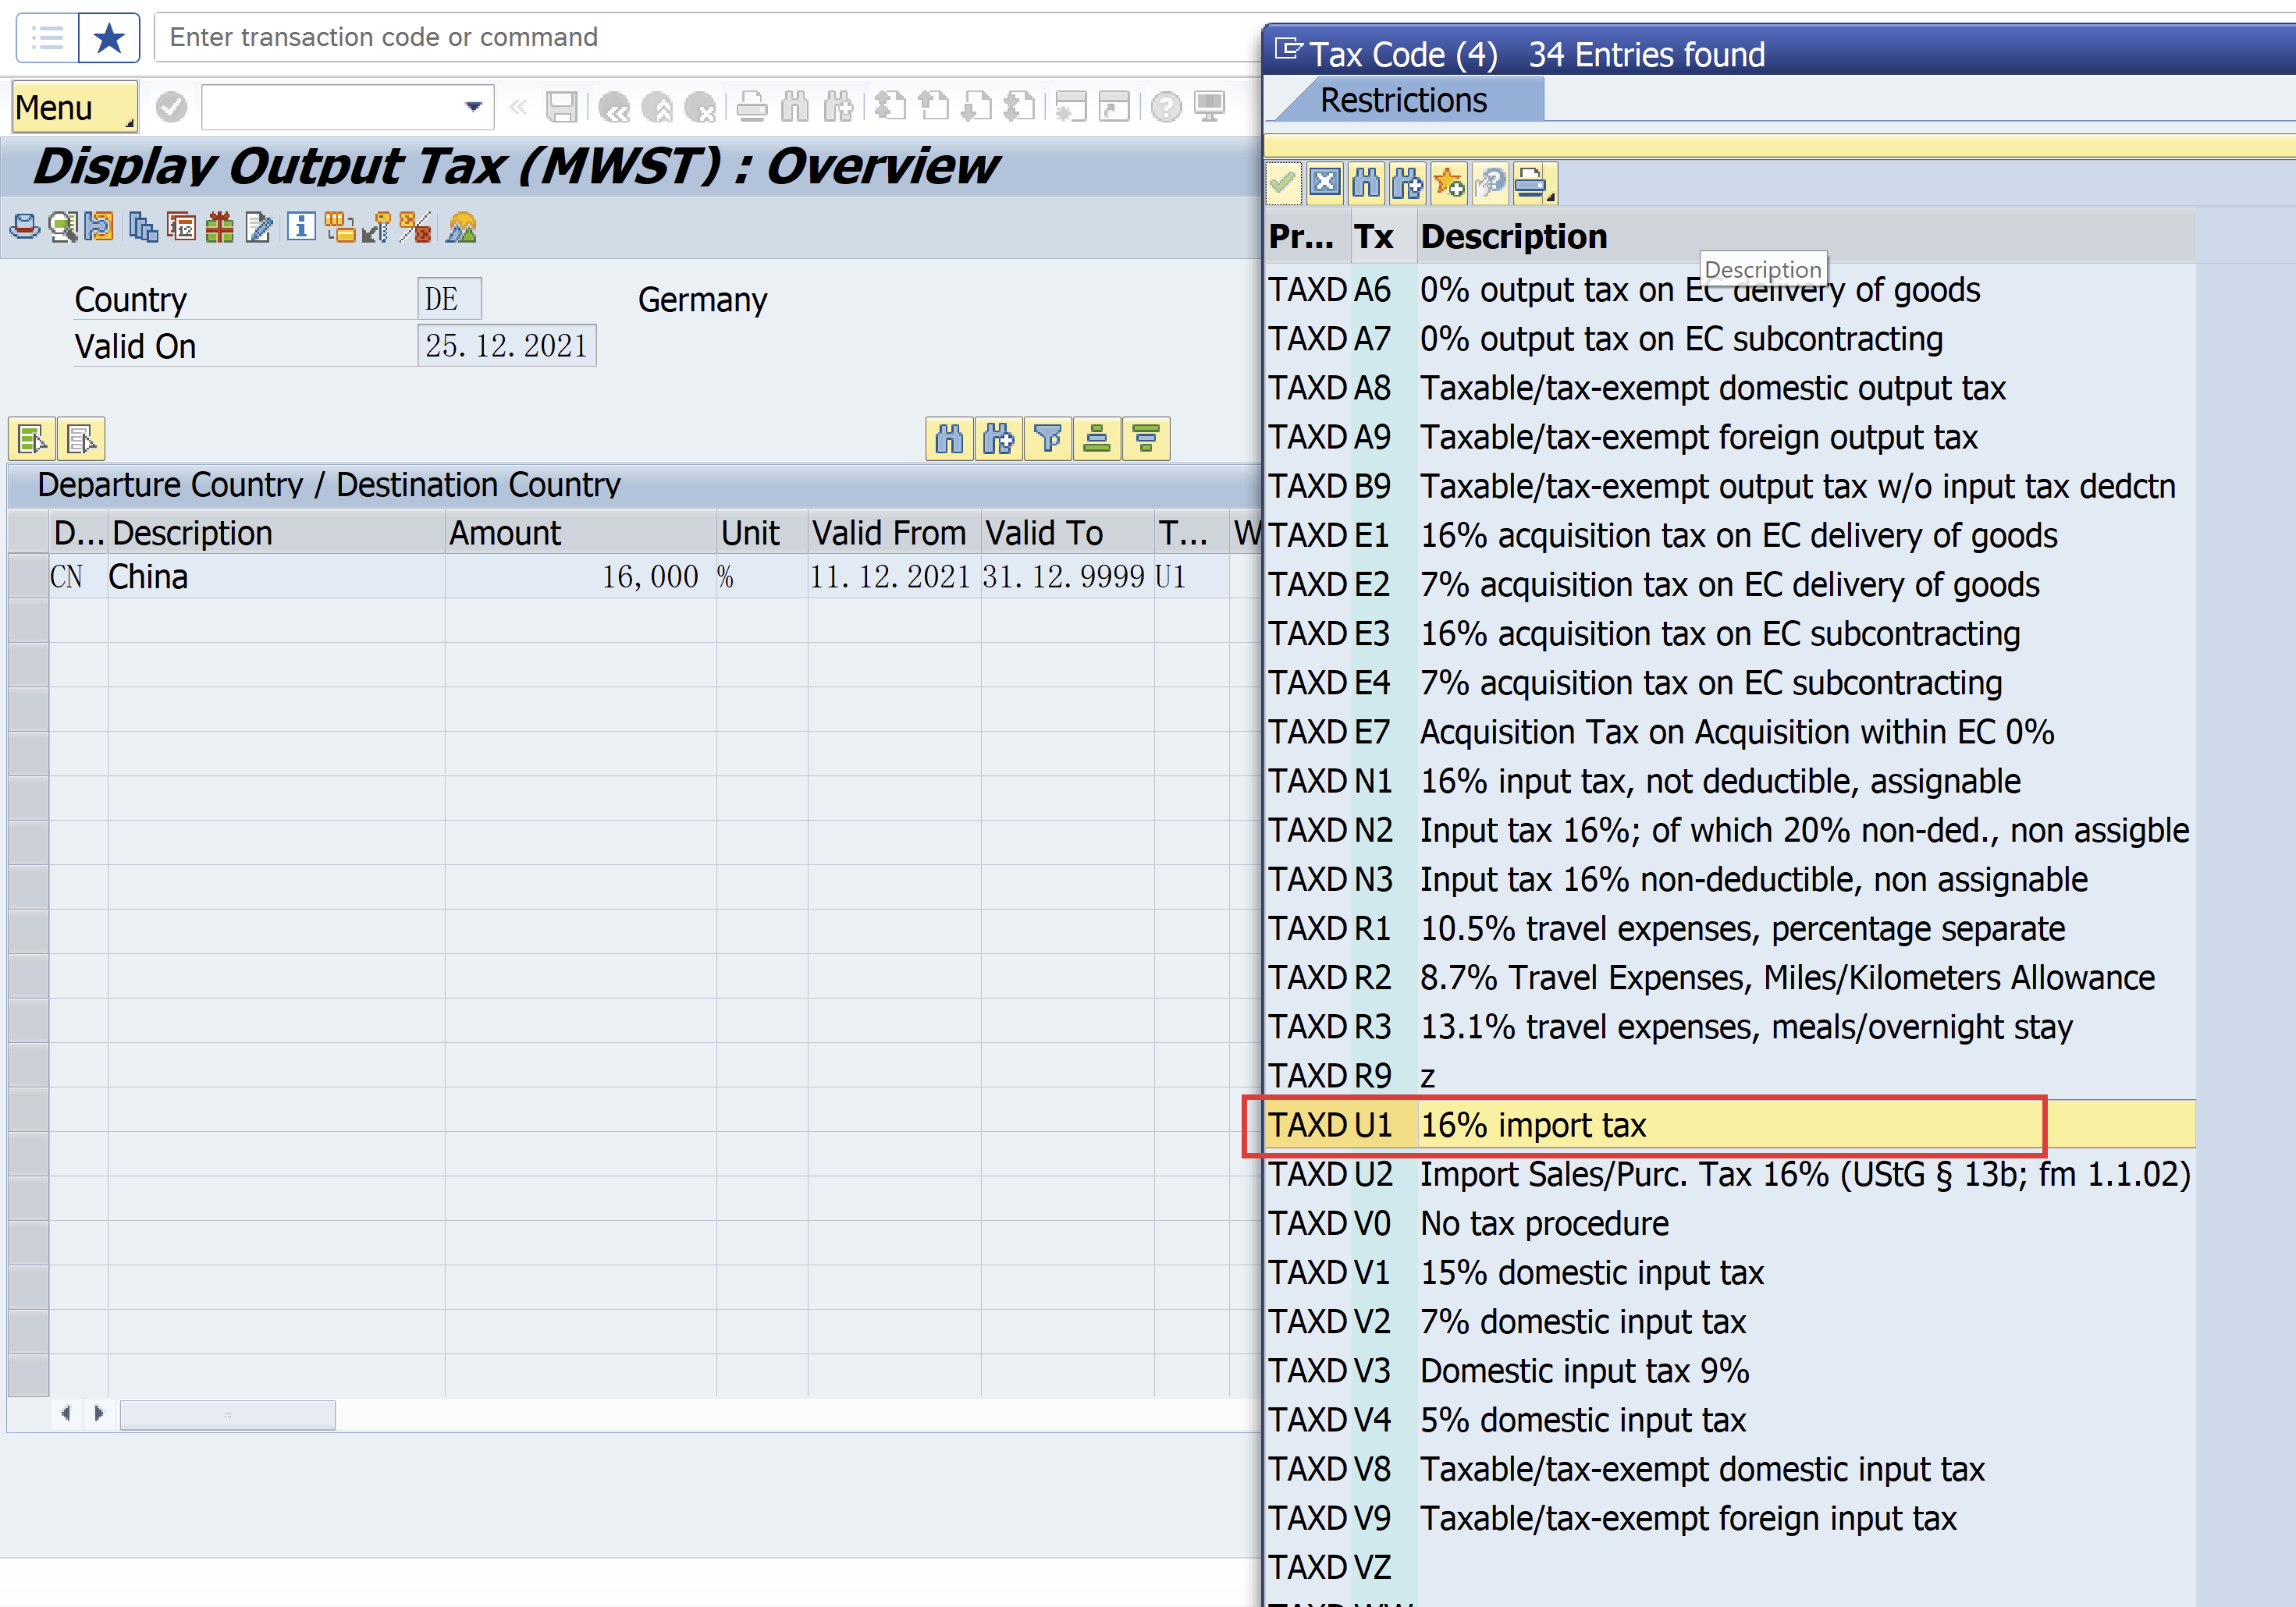
Task: Select tax code V0 No tax procedure
Action: pyautogui.click(x=1730, y=1223)
